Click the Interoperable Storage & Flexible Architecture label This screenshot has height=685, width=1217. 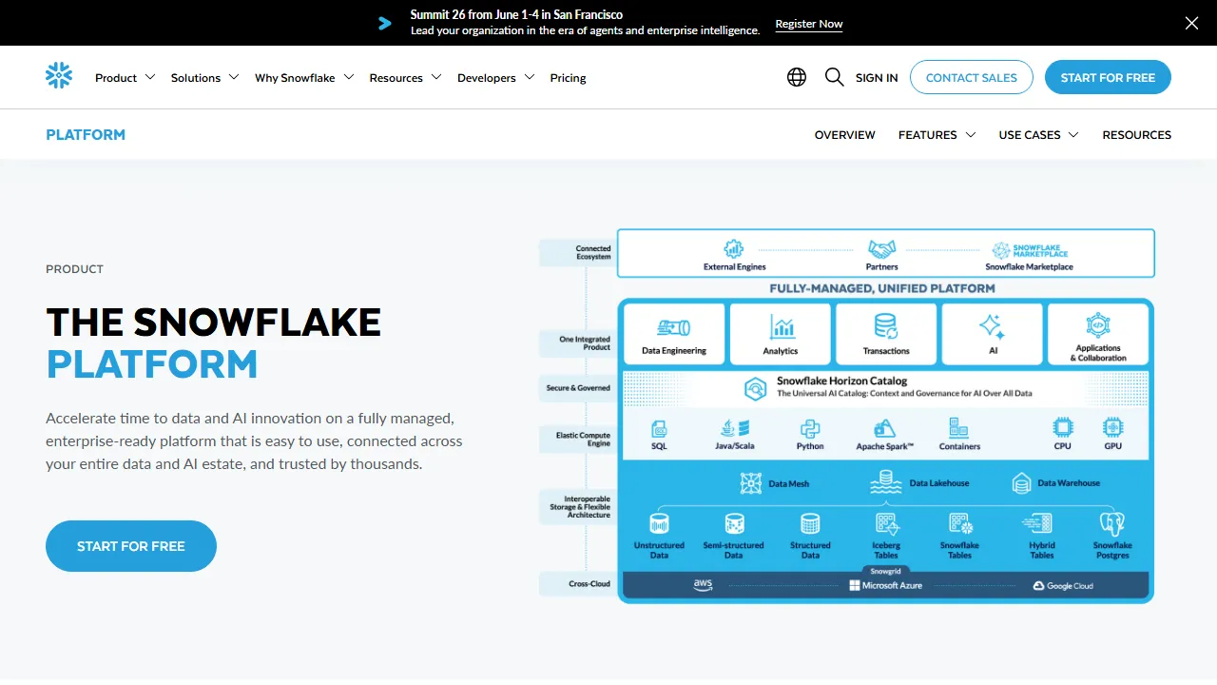click(576, 506)
